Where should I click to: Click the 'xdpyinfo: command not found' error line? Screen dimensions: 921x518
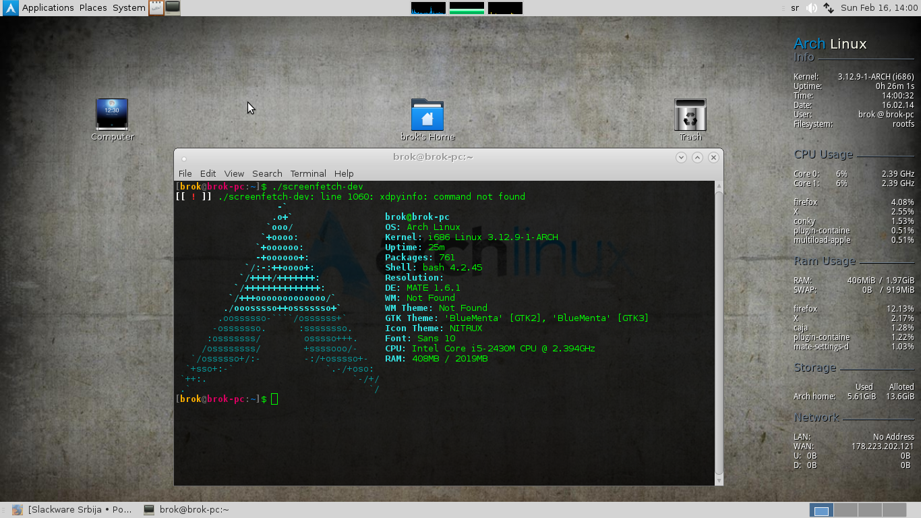click(x=350, y=197)
